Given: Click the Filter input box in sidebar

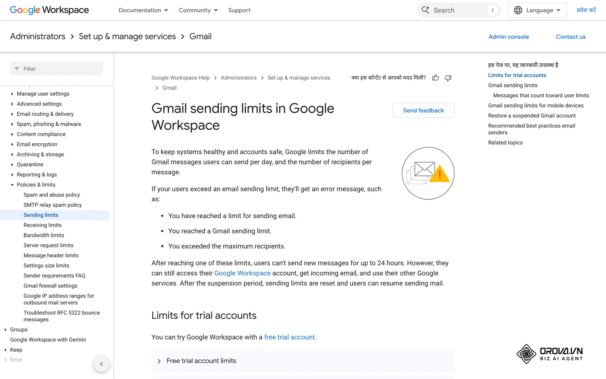Looking at the screenshot, I should tap(56, 69).
